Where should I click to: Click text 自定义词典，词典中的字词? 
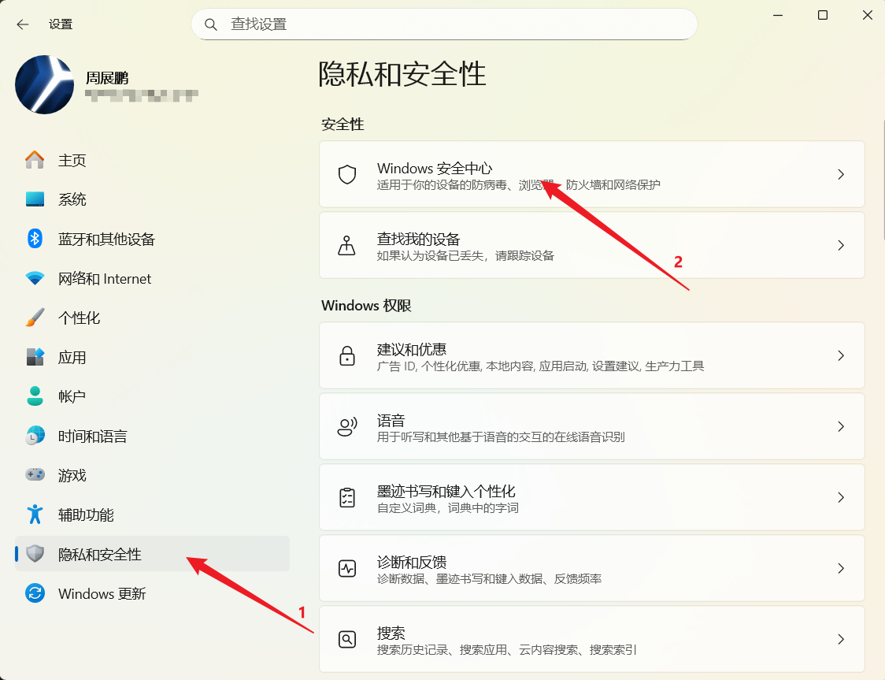pyautogui.click(x=447, y=508)
